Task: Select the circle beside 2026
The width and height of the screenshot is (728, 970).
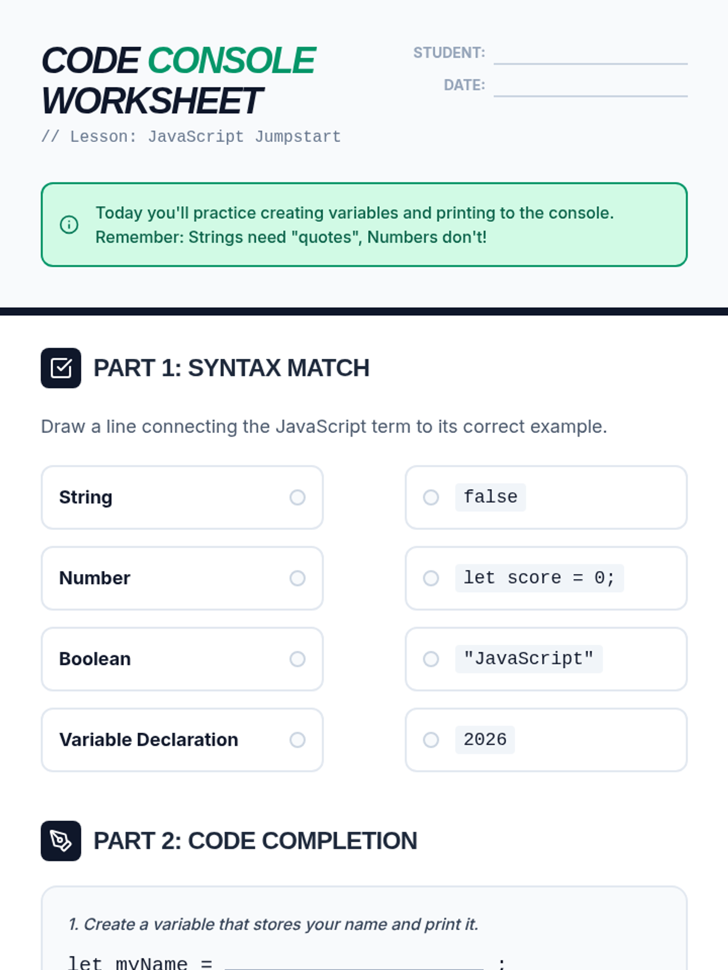Action: (431, 740)
